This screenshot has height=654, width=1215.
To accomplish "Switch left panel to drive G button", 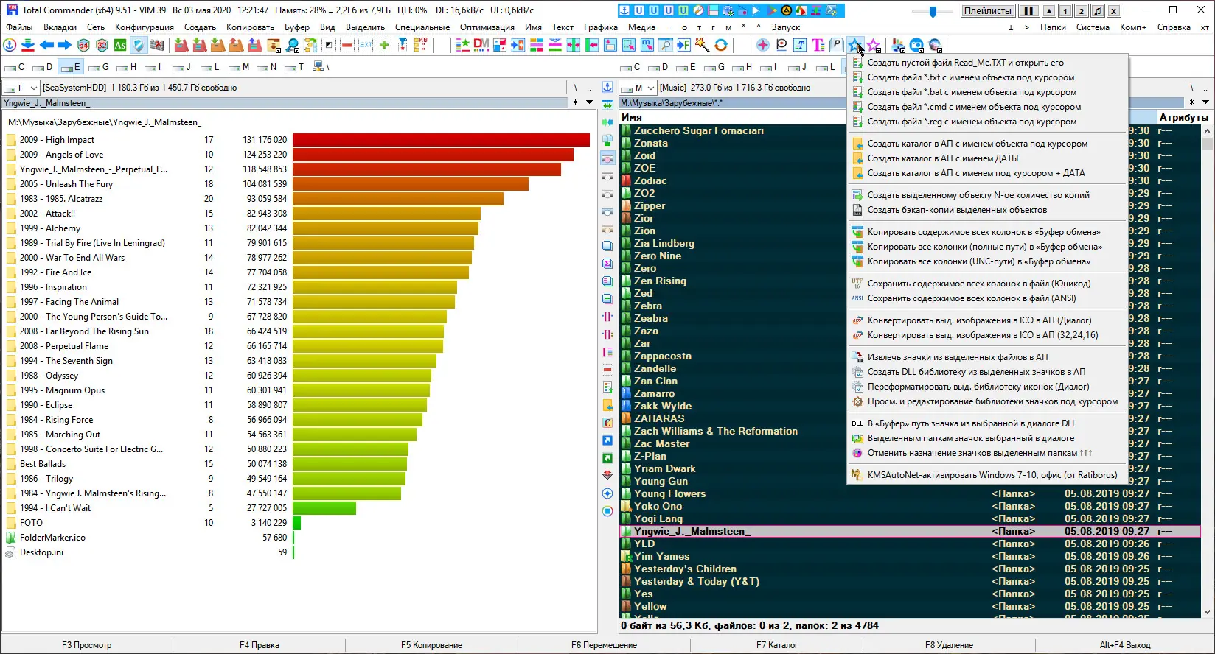I will click(100, 67).
